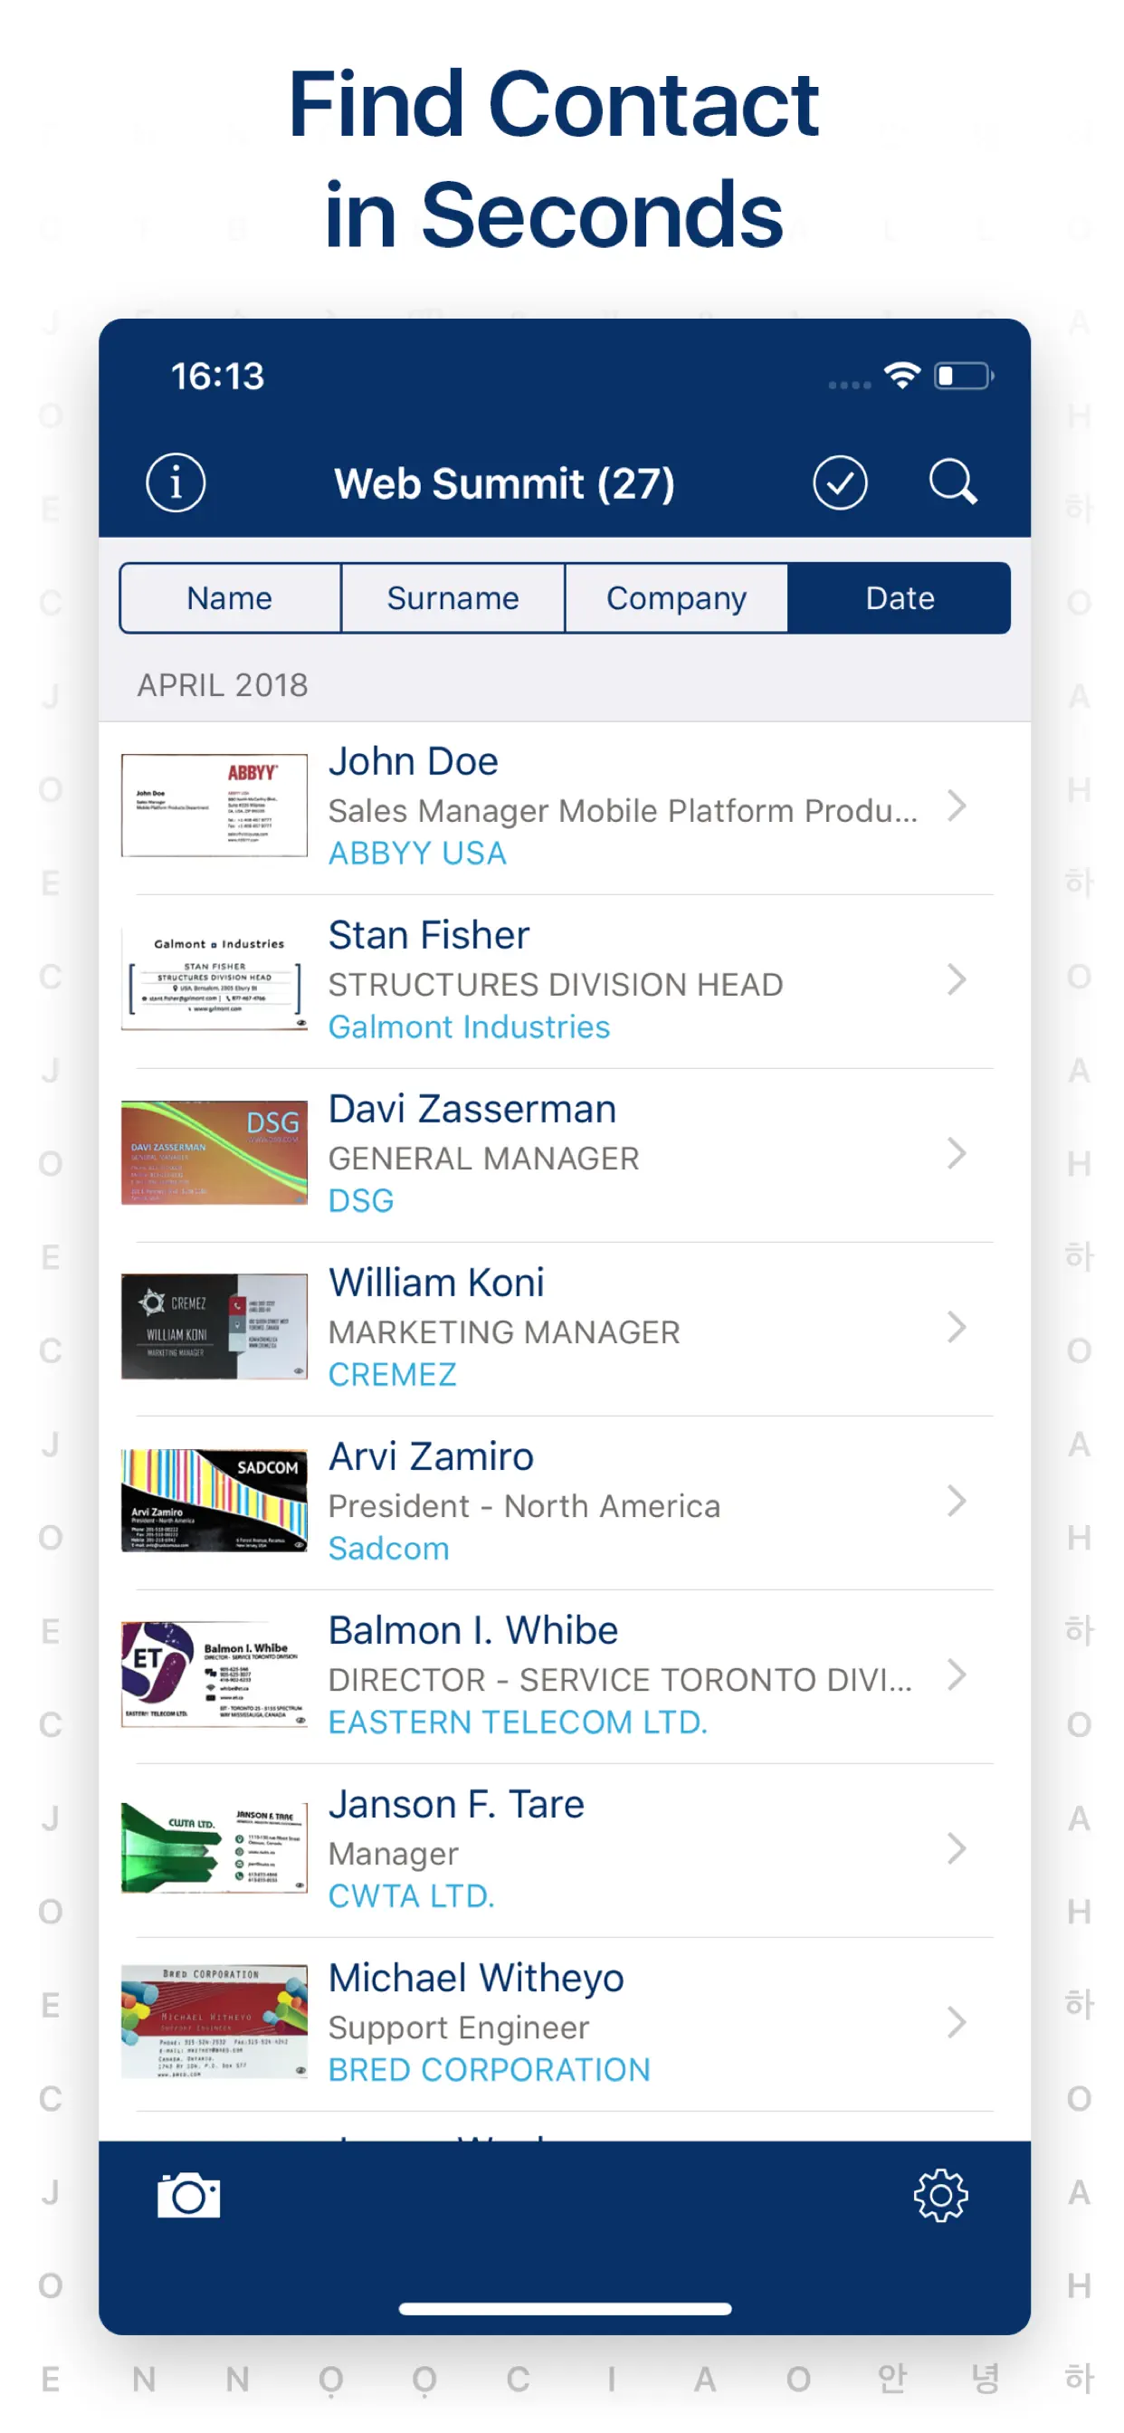This screenshot has height=2433, width=1124.
Task: Click Support Engineer job title
Action: [459, 2027]
